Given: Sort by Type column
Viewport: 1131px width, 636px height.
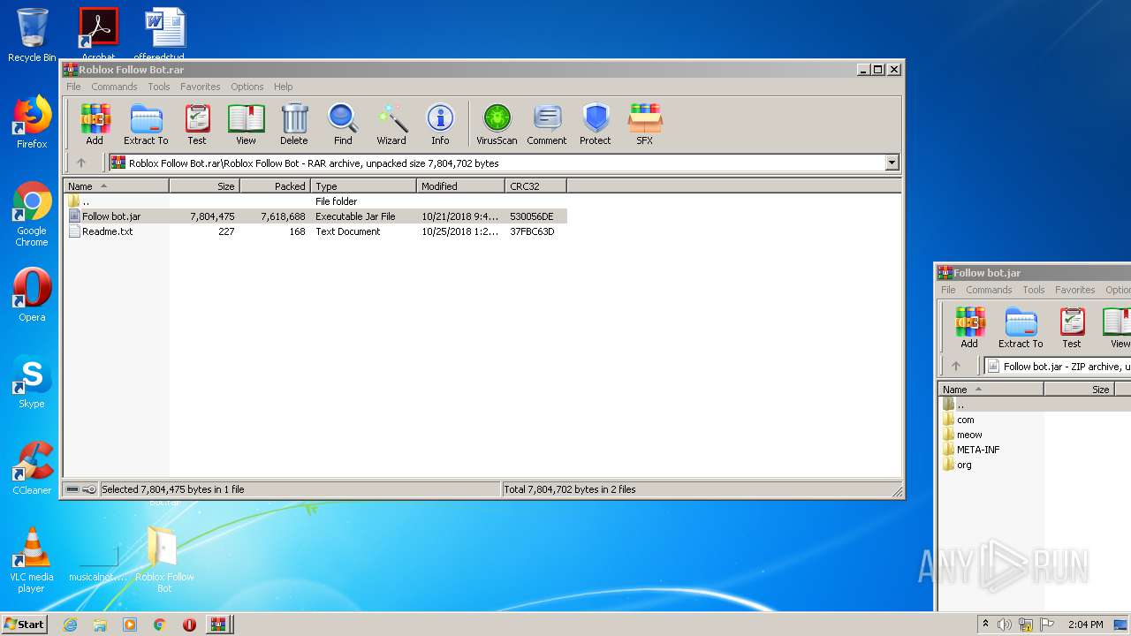Looking at the screenshot, I should point(363,186).
